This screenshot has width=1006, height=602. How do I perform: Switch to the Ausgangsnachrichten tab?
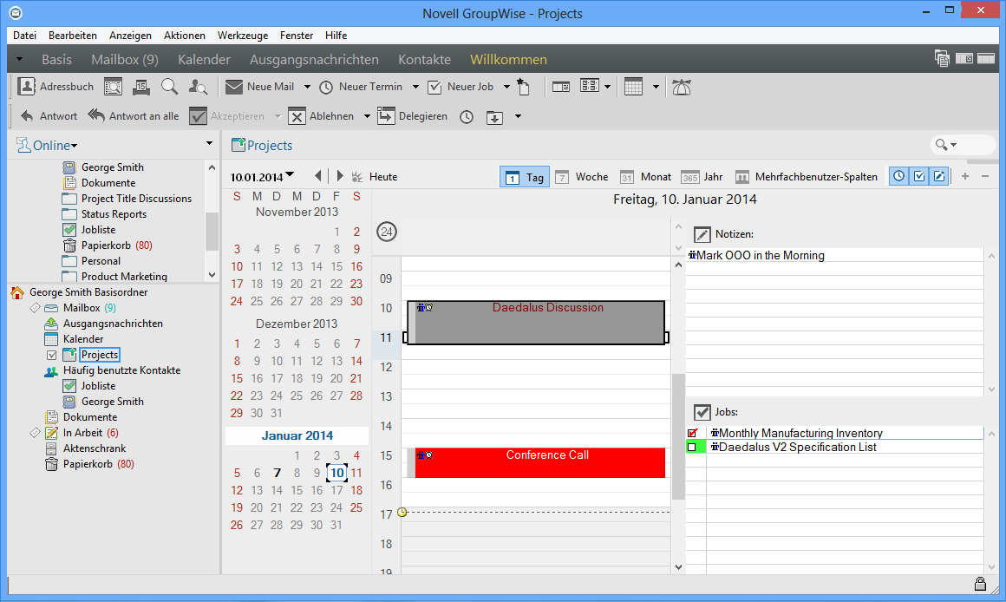[x=314, y=60]
